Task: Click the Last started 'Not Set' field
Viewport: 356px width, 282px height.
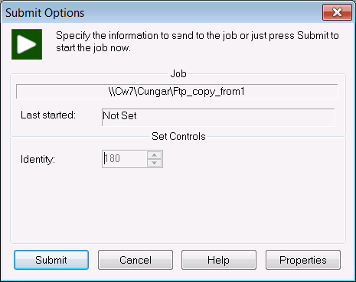Action: [218, 117]
